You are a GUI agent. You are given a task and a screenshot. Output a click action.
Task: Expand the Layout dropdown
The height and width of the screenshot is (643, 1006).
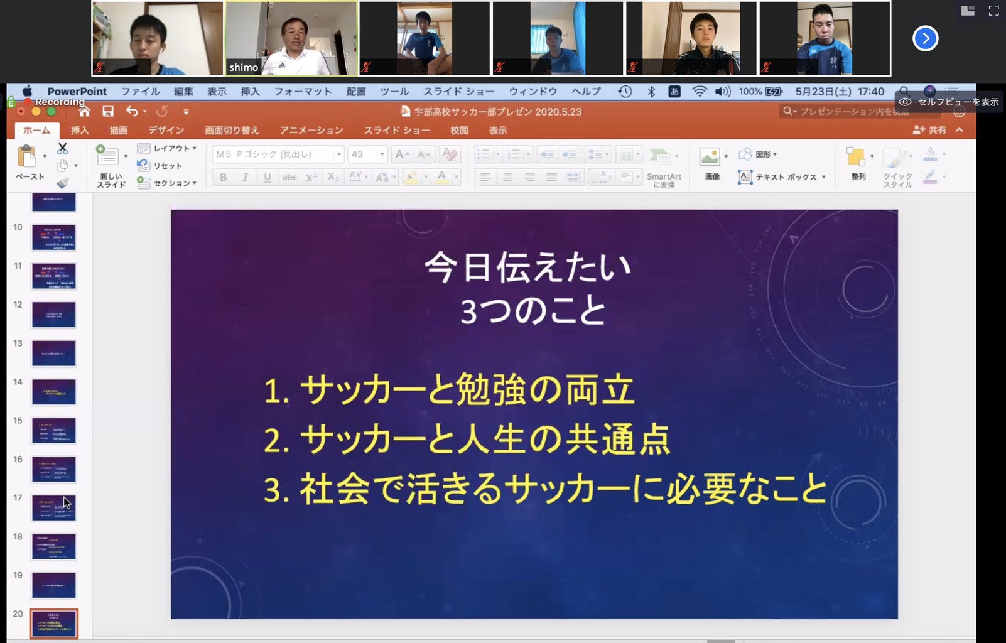(195, 148)
